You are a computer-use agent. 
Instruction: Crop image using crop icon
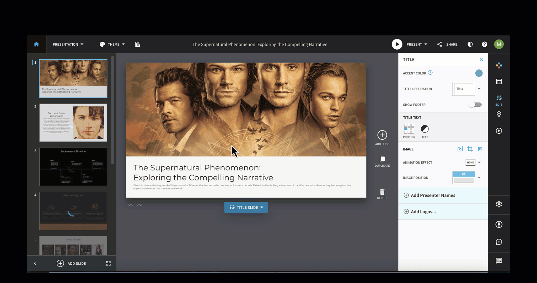coord(470,149)
